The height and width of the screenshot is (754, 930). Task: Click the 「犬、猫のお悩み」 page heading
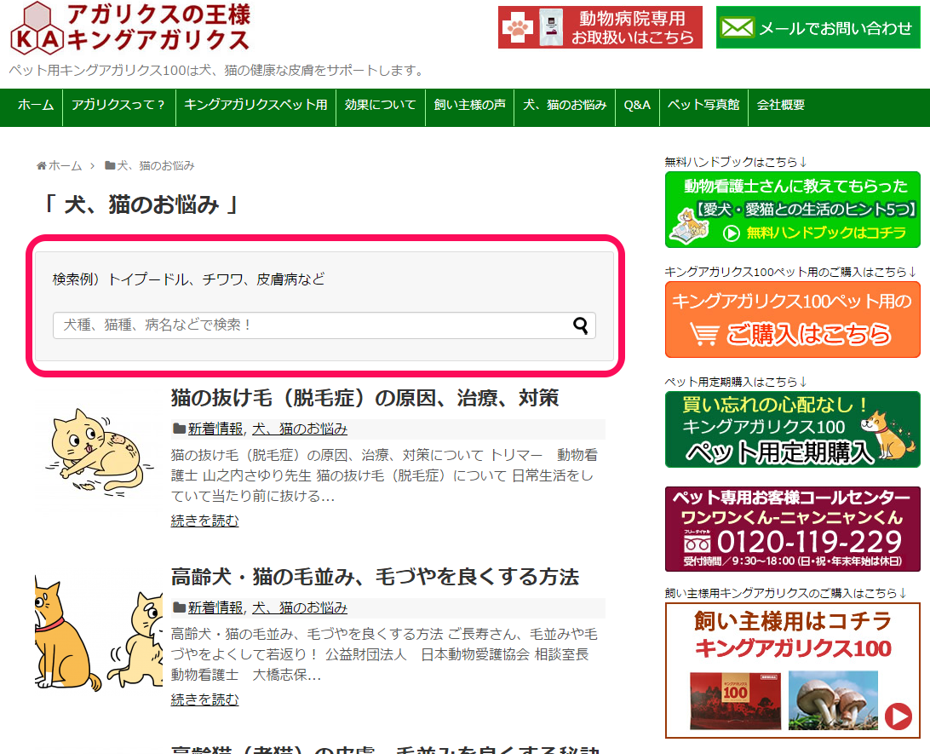pyautogui.click(x=141, y=204)
